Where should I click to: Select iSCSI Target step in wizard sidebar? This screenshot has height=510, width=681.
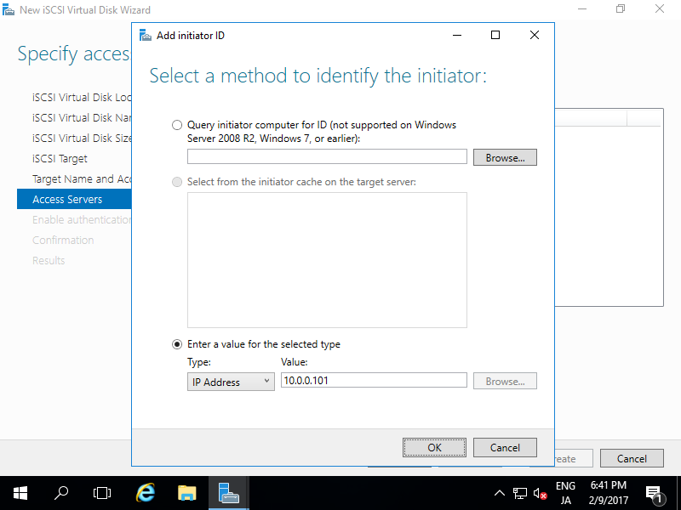tap(60, 159)
